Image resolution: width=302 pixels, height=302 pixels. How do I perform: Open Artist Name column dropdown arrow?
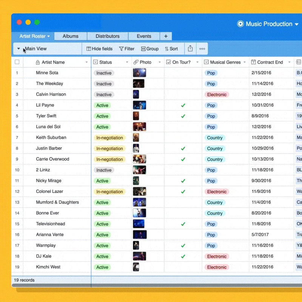[86, 62]
